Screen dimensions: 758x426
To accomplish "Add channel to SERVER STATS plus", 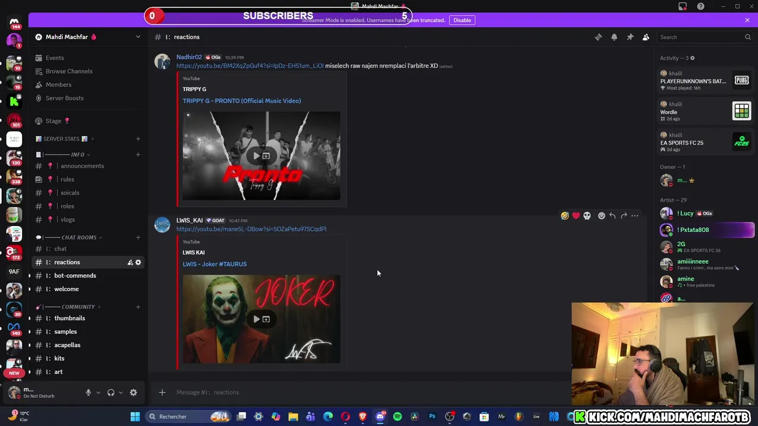I will point(138,139).
